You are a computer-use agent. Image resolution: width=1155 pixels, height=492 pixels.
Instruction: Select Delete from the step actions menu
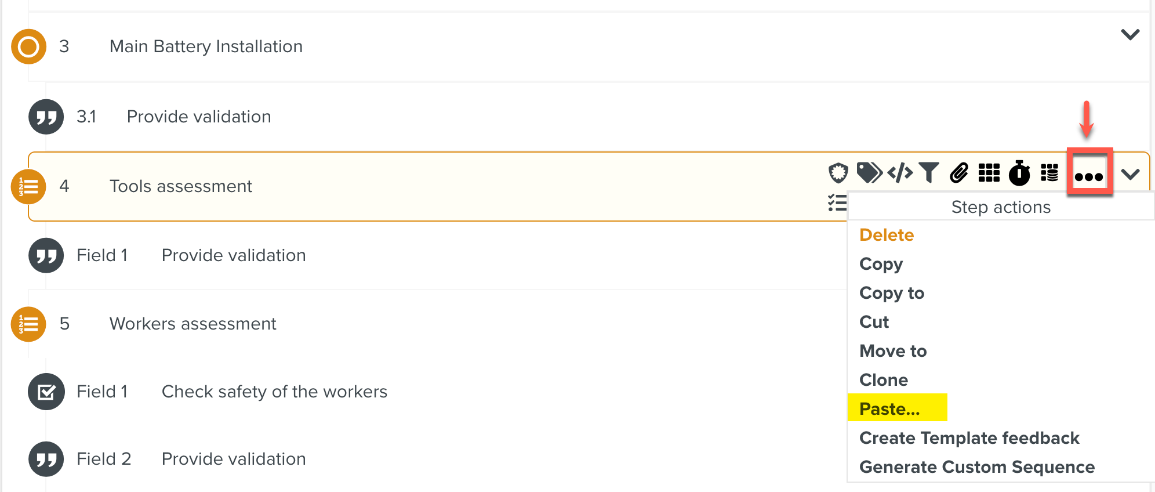[x=887, y=235]
